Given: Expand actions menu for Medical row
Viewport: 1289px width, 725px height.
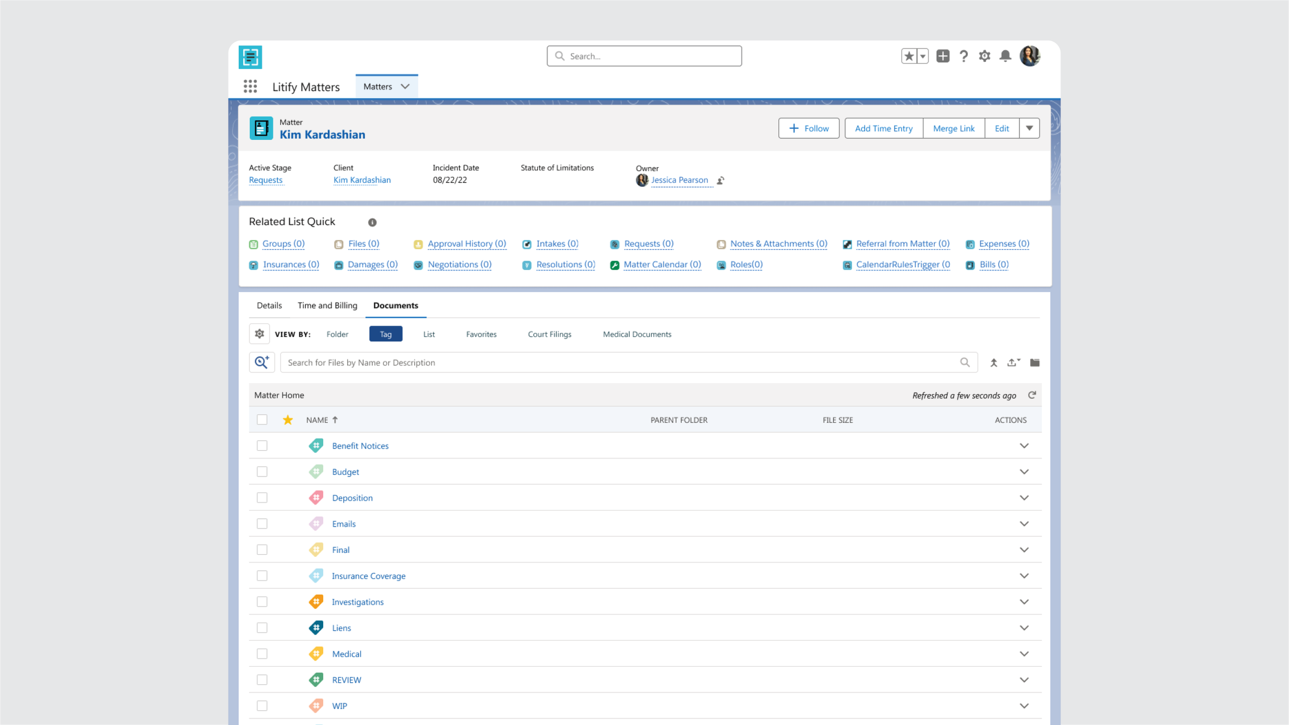Looking at the screenshot, I should pyautogui.click(x=1024, y=654).
